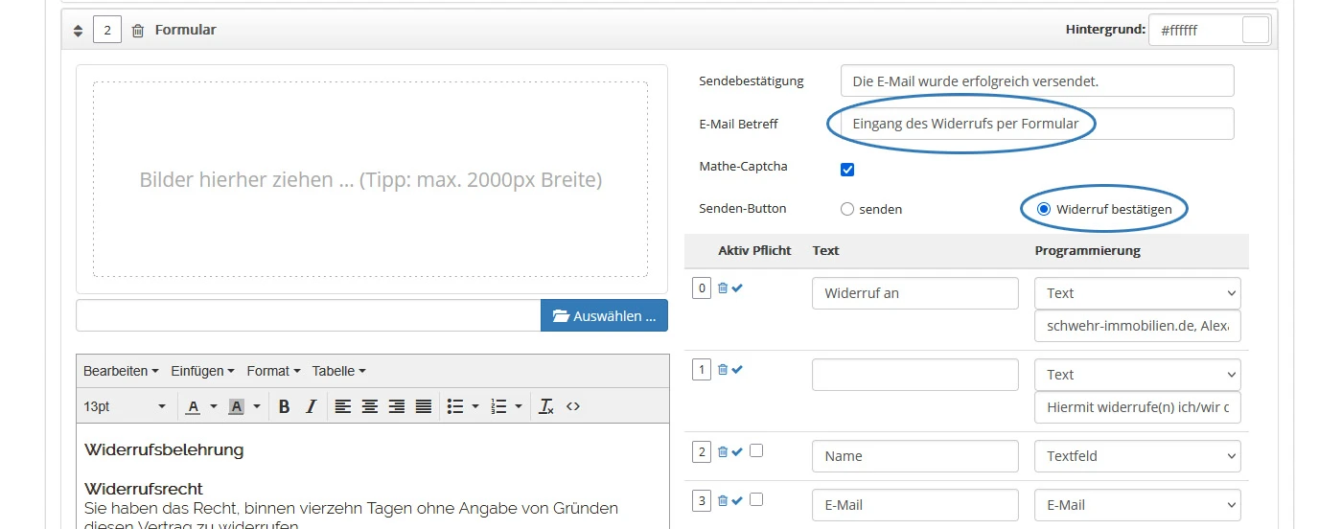Align text right in the editor
The image size is (1342, 529).
397,406
